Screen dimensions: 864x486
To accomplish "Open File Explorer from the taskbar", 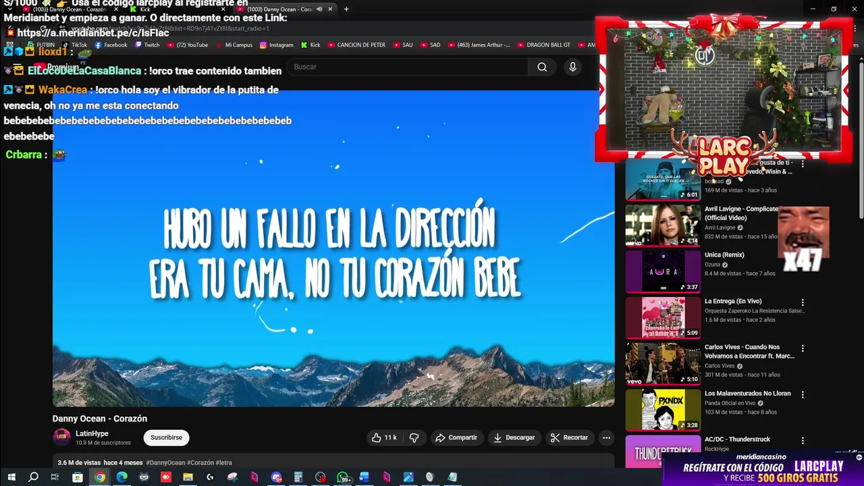I will pos(188,477).
